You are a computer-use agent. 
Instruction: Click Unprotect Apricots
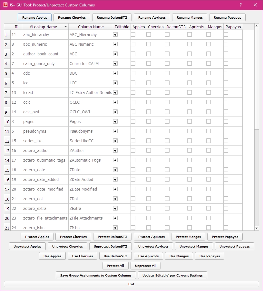pos(153,246)
